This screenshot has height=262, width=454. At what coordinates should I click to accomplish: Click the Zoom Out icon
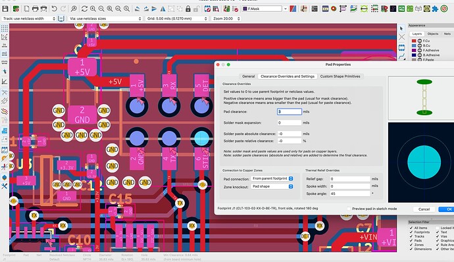point(101,9)
